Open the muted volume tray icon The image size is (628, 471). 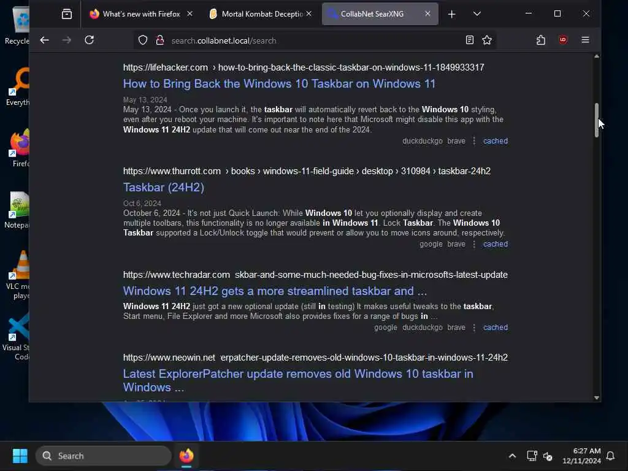click(548, 456)
